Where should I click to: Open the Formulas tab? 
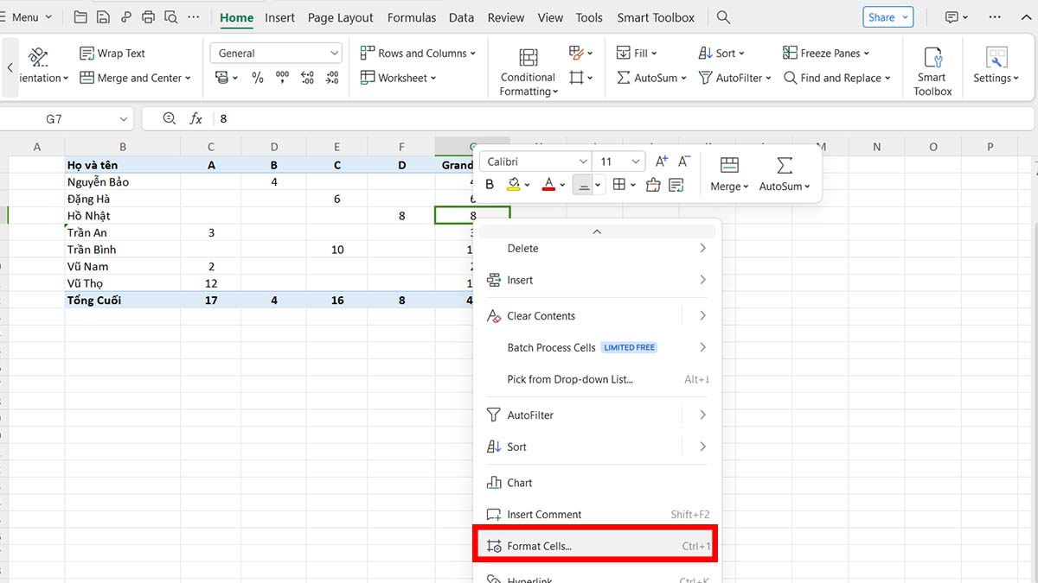[412, 17]
